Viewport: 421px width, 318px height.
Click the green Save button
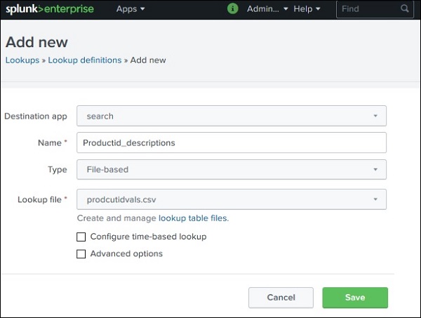pyautogui.click(x=355, y=298)
